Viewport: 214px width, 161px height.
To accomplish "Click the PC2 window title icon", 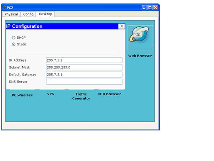I will click(5, 8).
